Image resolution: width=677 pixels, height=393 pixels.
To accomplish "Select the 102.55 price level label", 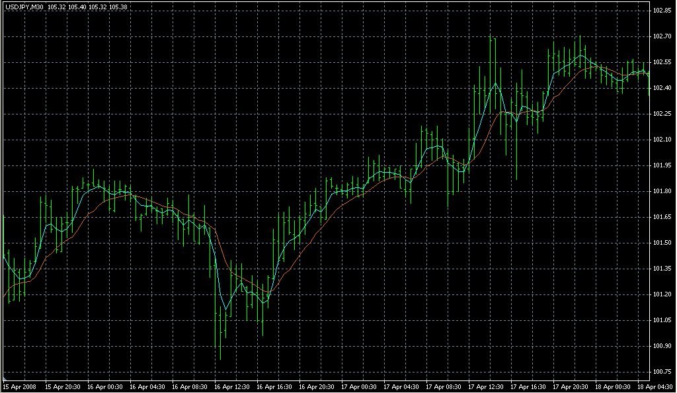I will click(662, 62).
